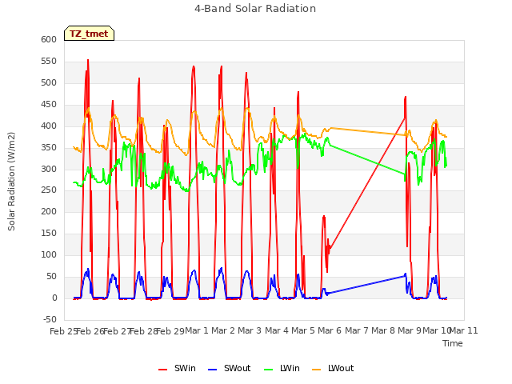512x384 pixels.
Task: Click the Mar 2 x-axis date label
Action: coord(223,330)
